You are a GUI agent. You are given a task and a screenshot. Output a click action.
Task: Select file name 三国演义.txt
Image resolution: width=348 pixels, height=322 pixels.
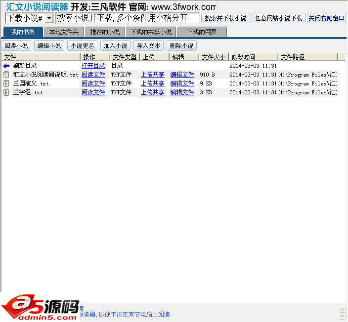(x=31, y=83)
